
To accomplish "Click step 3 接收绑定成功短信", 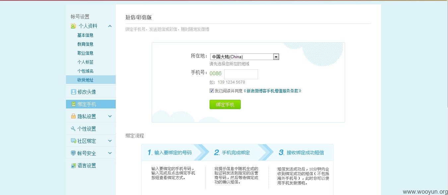I will [x=301, y=153].
